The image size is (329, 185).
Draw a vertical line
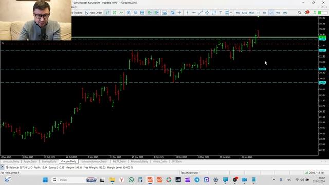[187, 13]
